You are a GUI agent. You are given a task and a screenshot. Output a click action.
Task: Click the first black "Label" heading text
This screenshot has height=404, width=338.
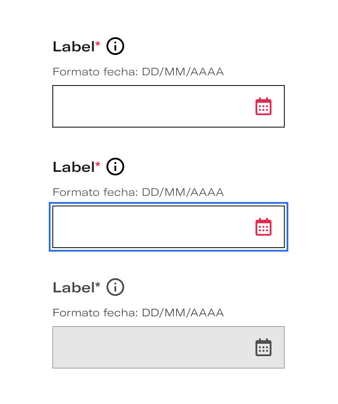(74, 47)
